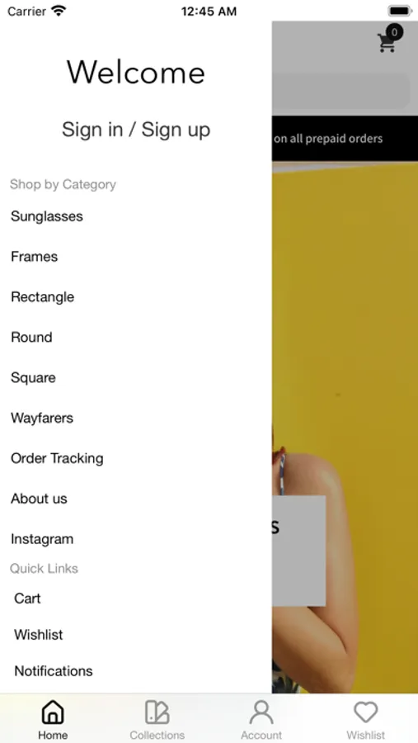Tap the Wishlist heart icon
418x743 pixels.
coord(366,712)
